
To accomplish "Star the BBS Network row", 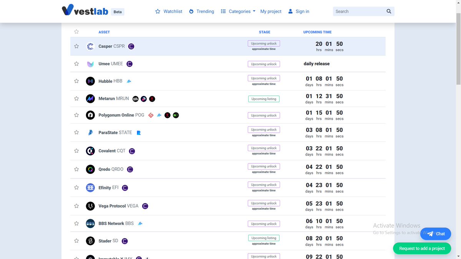I will tap(76, 223).
